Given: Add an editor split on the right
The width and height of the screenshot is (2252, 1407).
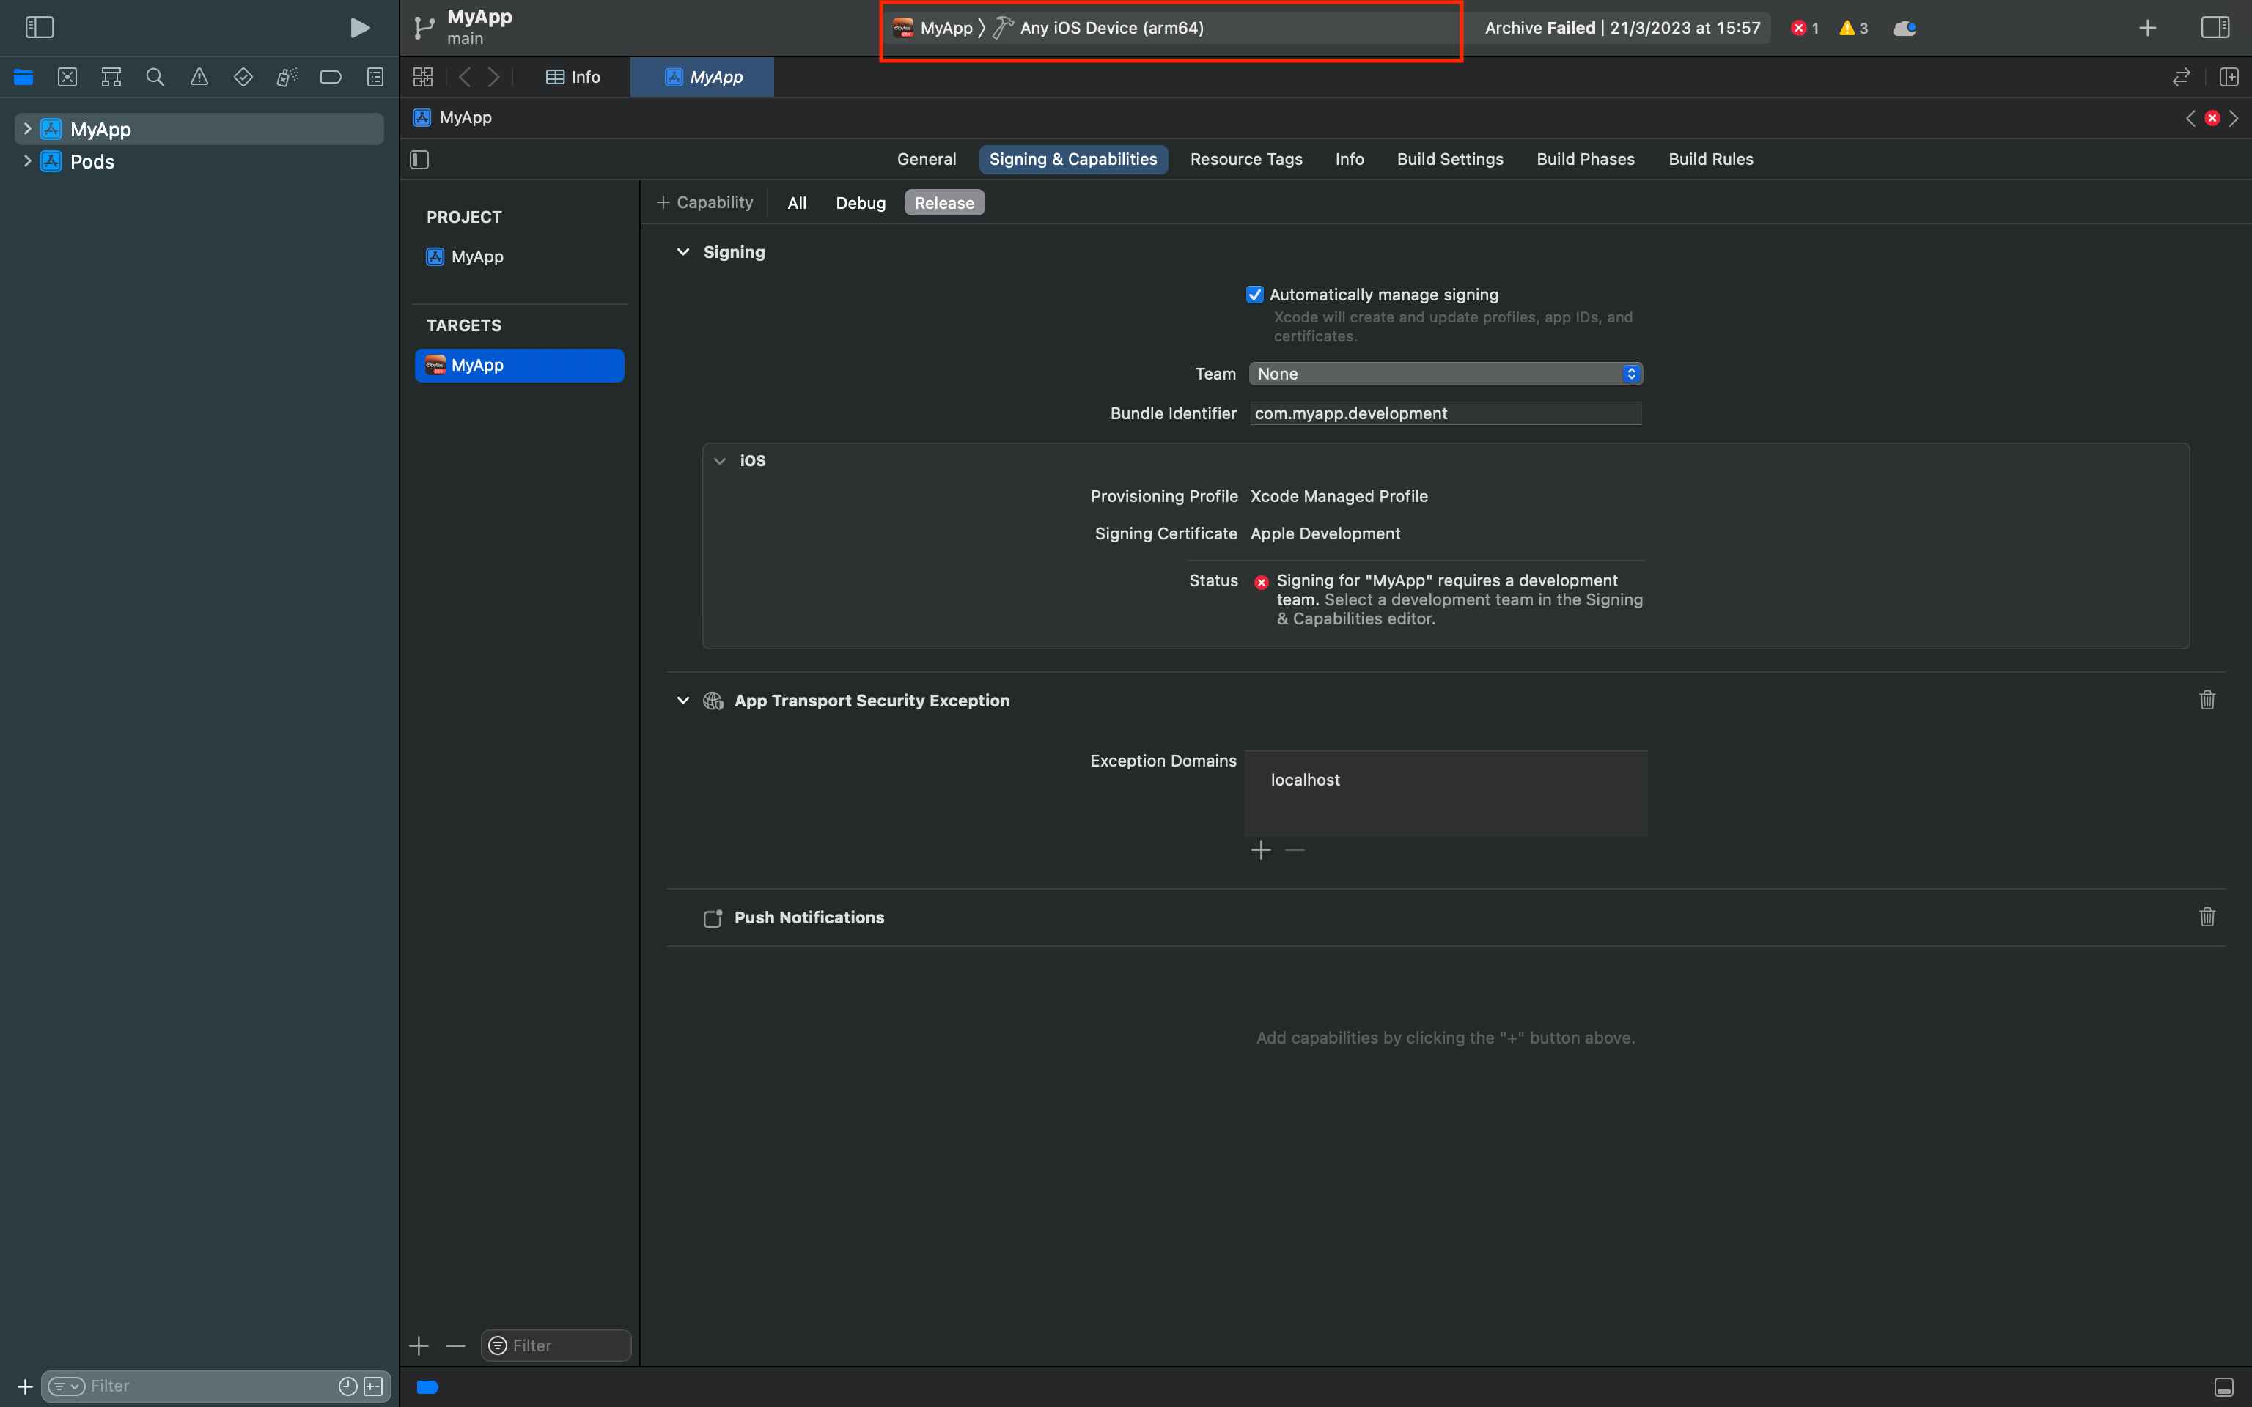Looking at the screenshot, I should (2229, 77).
